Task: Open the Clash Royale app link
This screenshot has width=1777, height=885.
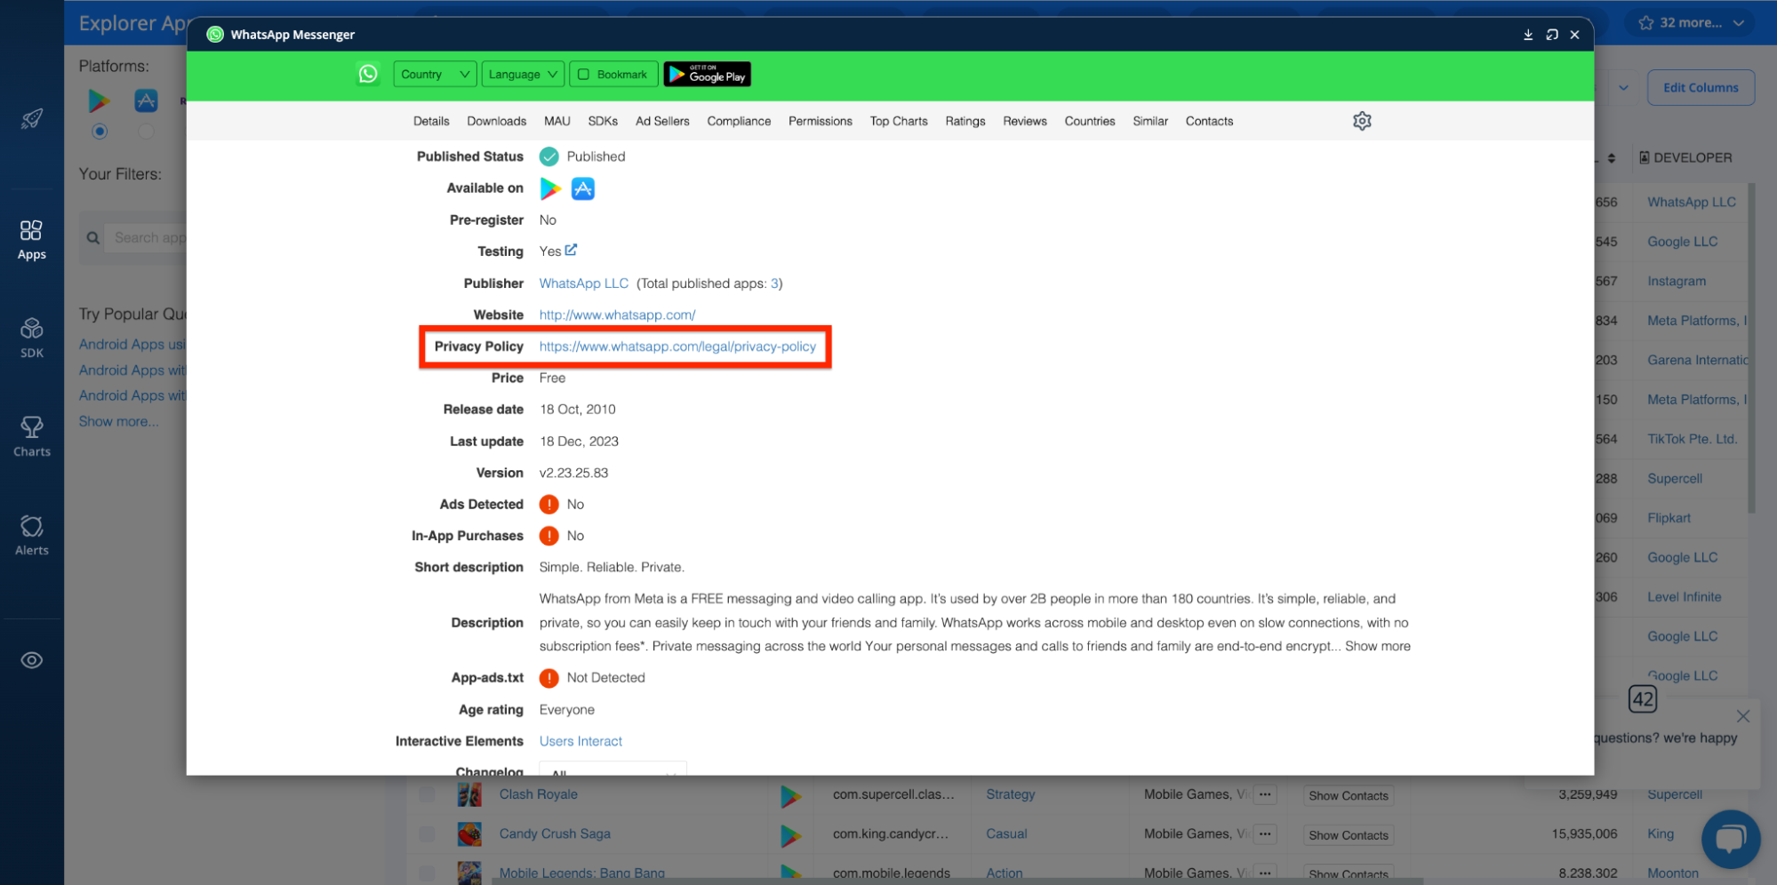Action: point(538,794)
